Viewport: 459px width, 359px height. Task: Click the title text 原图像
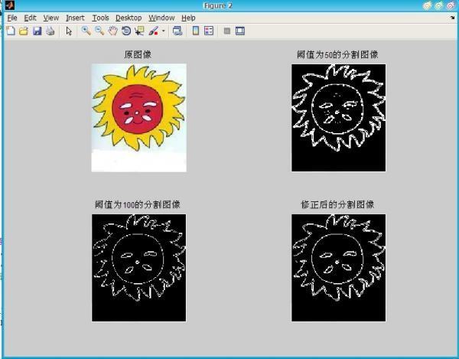click(138, 54)
